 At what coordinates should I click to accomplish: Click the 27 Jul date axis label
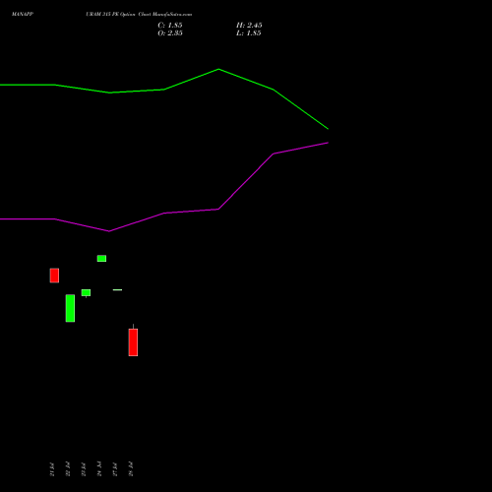tap(115, 469)
